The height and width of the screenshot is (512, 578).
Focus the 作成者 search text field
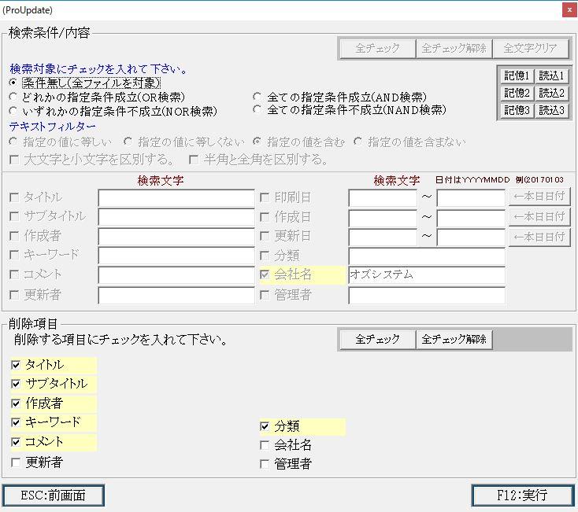click(176, 237)
